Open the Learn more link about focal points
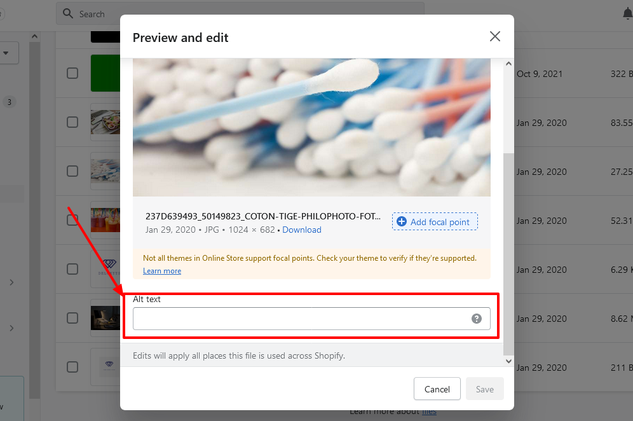The height and width of the screenshot is (421, 633). tap(162, 271)
